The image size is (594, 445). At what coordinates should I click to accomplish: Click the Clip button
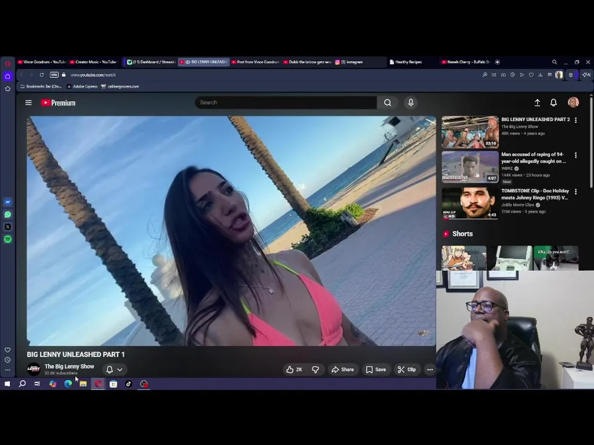click(x=407, y=370)
